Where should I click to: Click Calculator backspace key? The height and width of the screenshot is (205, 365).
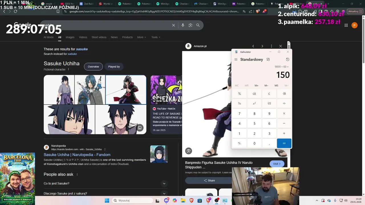pyautogui.click(x=284, y=94)
